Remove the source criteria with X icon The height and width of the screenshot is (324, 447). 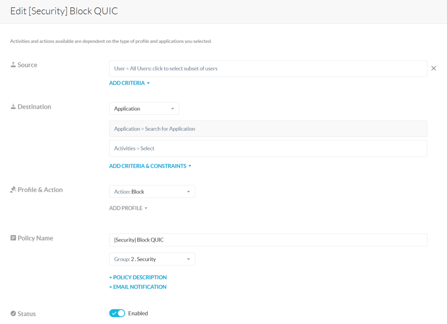(434, 69)
